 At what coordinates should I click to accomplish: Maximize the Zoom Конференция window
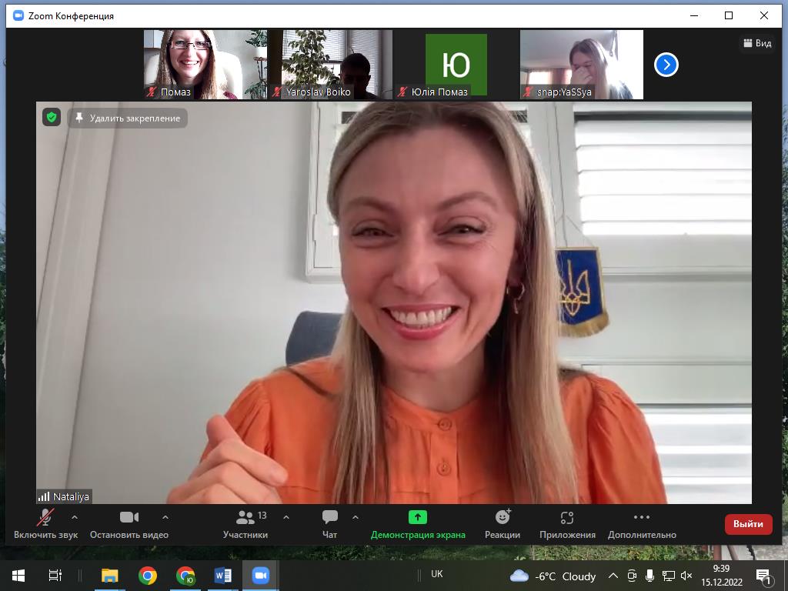729,15
